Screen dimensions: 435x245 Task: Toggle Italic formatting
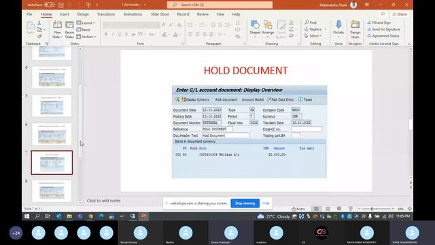coord(113,34)
